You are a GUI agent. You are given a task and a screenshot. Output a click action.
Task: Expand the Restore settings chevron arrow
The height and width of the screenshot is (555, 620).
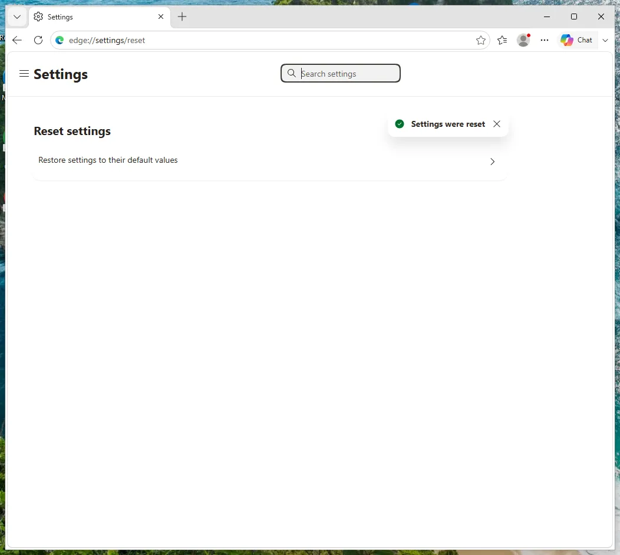pos(492,162)
